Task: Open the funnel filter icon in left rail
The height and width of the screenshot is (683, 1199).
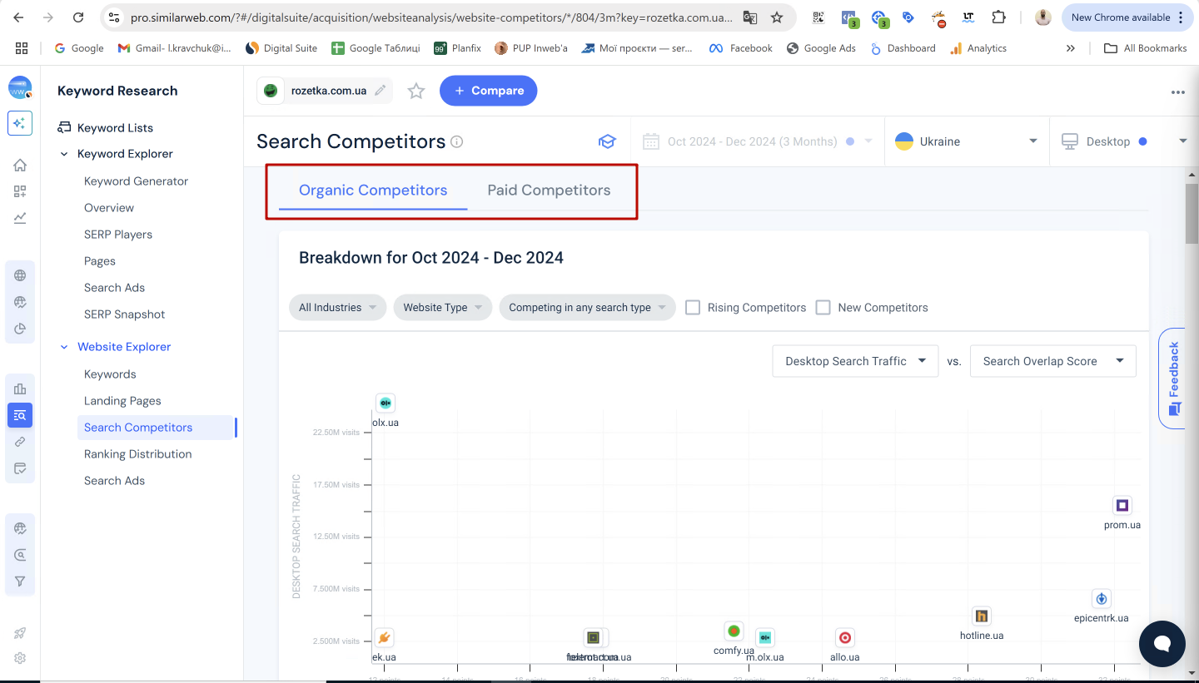Action: point(20,582)
